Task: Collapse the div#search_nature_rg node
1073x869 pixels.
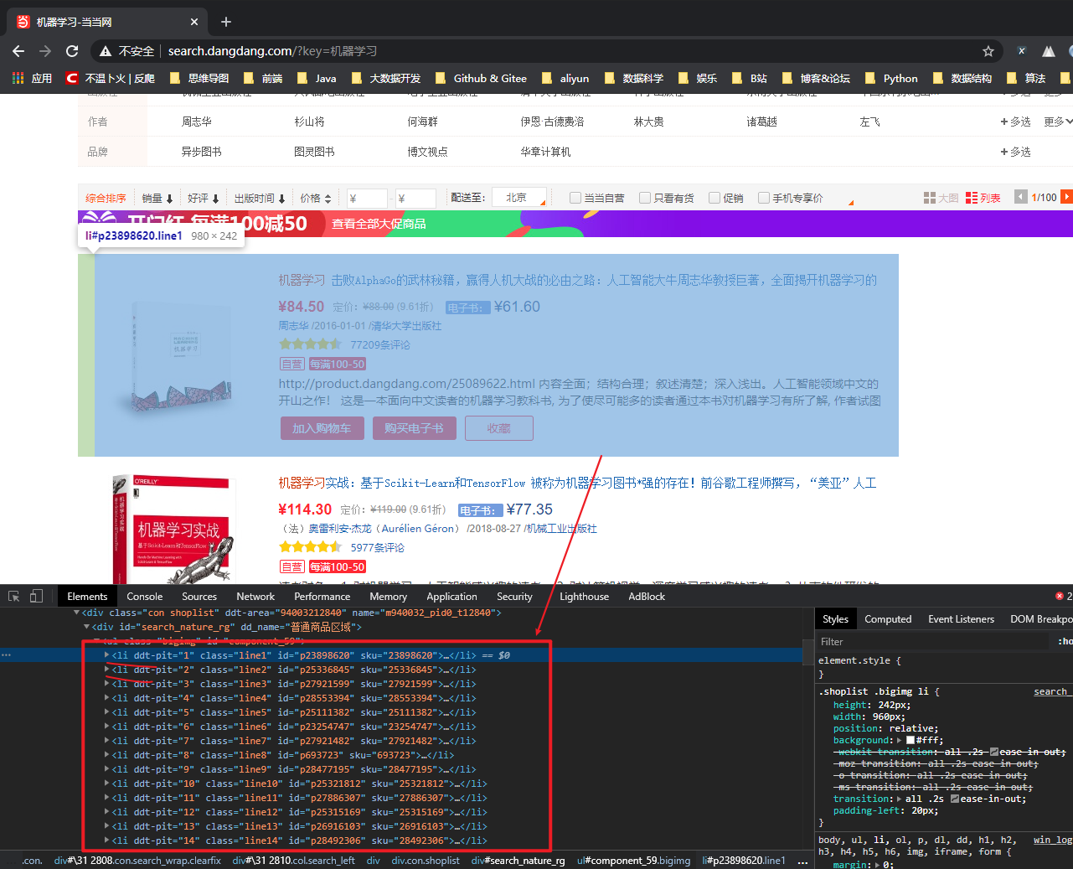Action: tap(86, 626)
